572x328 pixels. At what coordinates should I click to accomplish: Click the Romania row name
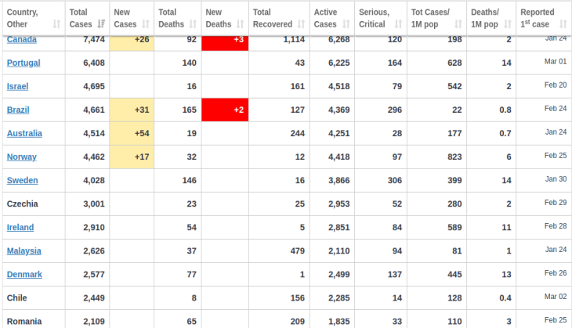[x=24, y=322]
